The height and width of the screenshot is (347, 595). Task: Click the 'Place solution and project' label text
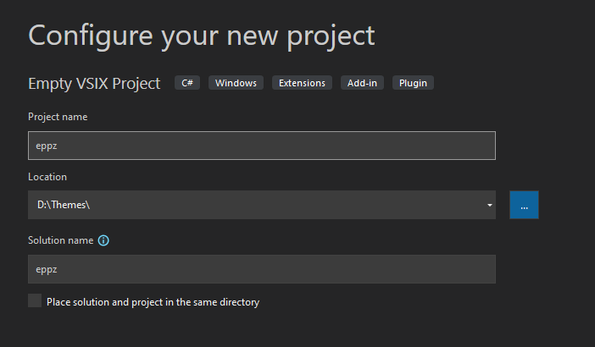[153, 301]
